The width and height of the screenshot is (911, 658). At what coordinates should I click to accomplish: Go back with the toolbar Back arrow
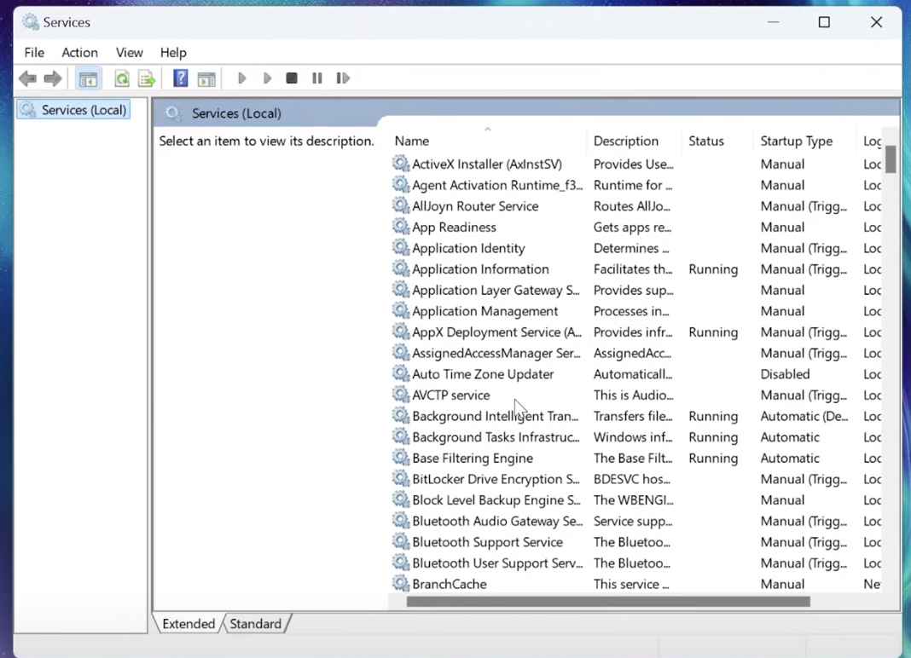coord(27,78)
